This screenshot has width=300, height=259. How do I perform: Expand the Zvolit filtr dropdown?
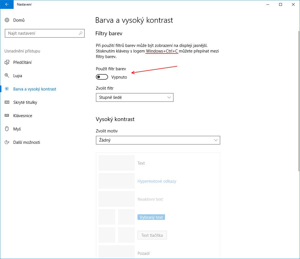click(x=135, y=97)
